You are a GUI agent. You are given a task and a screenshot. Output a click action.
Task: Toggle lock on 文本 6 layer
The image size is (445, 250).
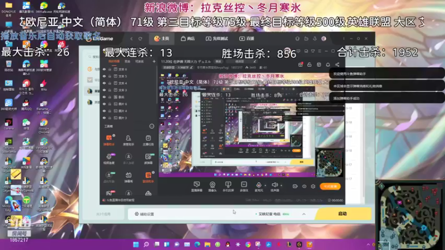click(x=110, y=69)
